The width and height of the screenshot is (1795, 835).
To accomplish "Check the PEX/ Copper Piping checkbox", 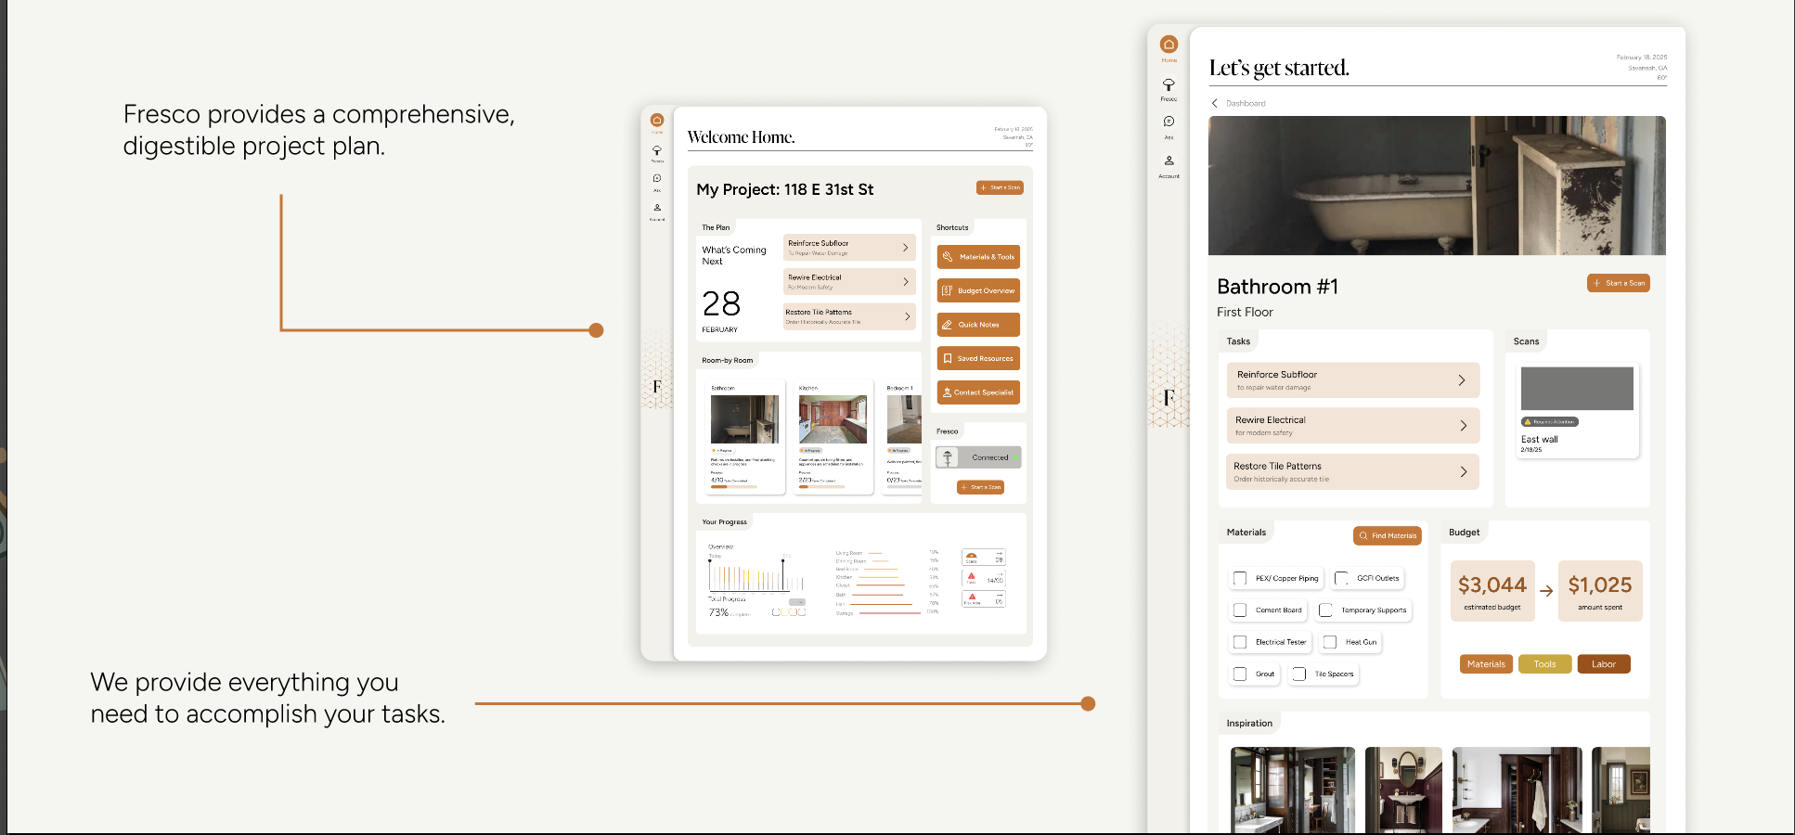I will [1240, 579].
